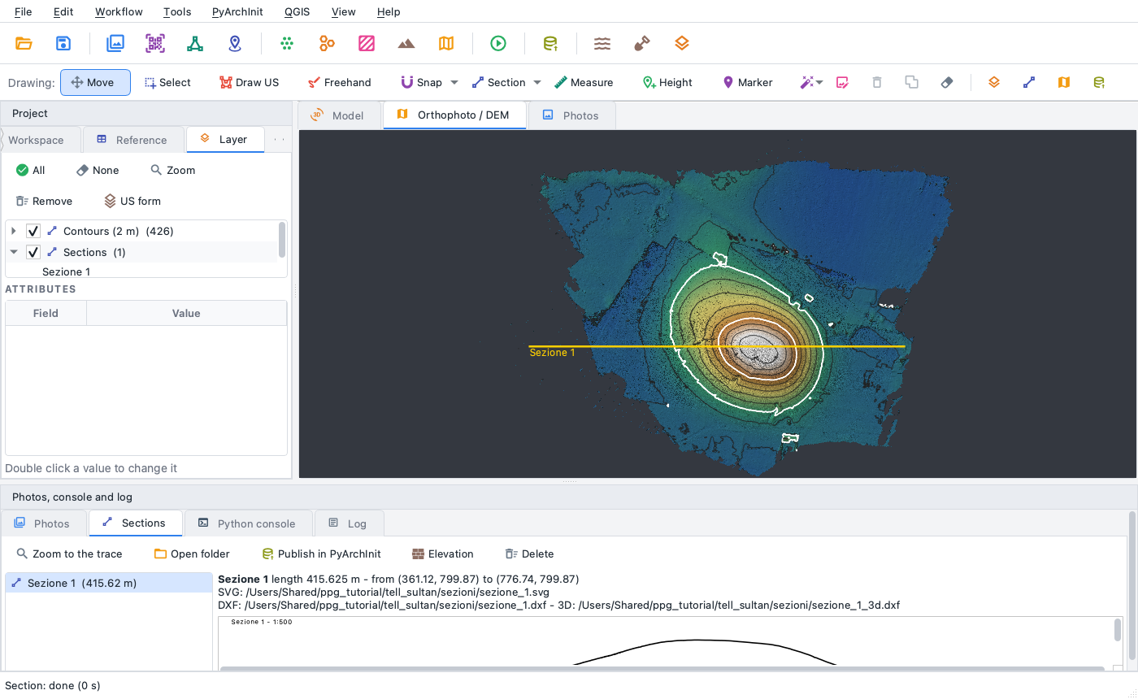The image size is (1138, 699).
Task: Open the Workflow menu
Action: click(x=119, y=11)
